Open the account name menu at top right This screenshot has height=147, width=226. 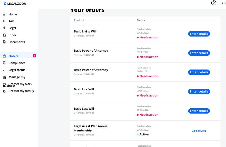tap(223, 3)
